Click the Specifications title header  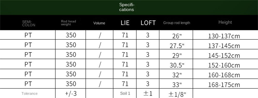point(126,7)
